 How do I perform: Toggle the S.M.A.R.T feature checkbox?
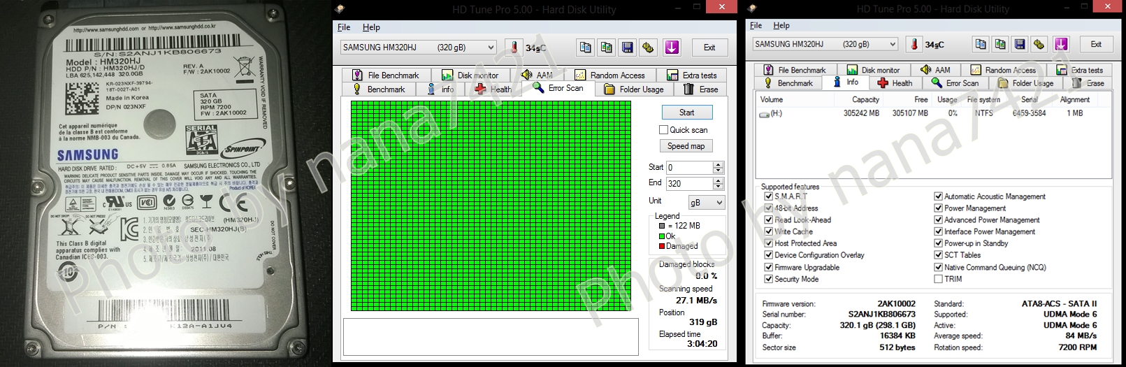(769, 196)
